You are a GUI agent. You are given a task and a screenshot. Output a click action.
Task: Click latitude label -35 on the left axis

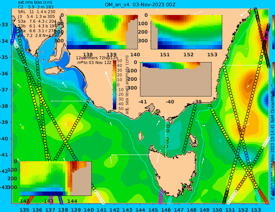pyautogui.click(x=4, y=57)
